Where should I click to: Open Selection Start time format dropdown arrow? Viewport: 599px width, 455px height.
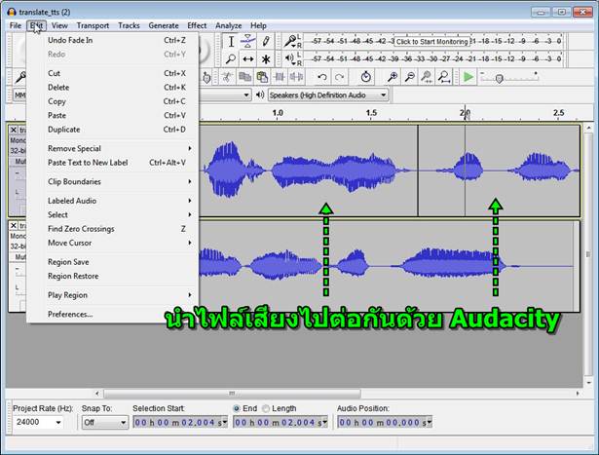point(225,422)
